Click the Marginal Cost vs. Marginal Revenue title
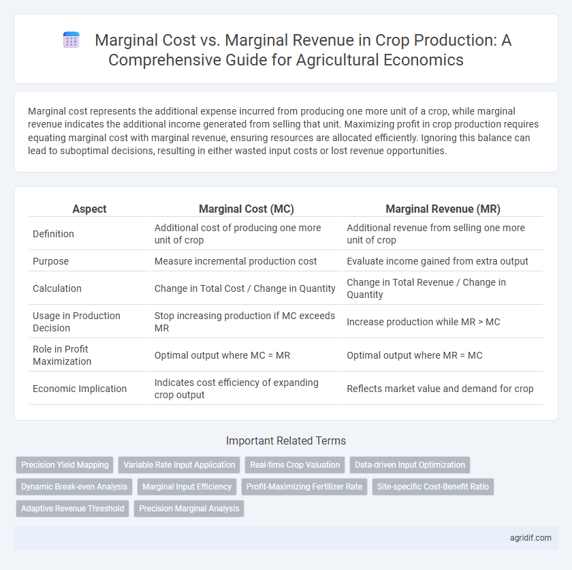This screenshot has width=572, height=570. pos(303,50)
